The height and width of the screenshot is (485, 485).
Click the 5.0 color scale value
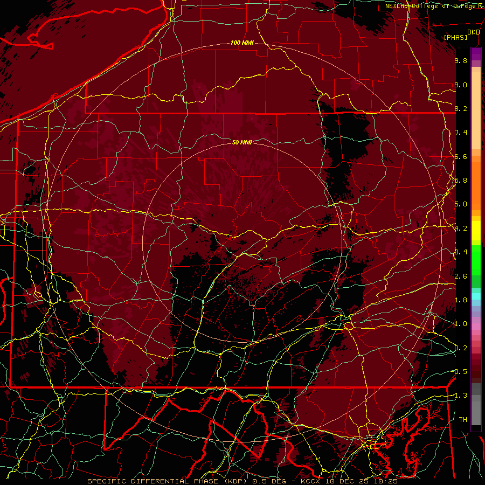pos(461,204)
